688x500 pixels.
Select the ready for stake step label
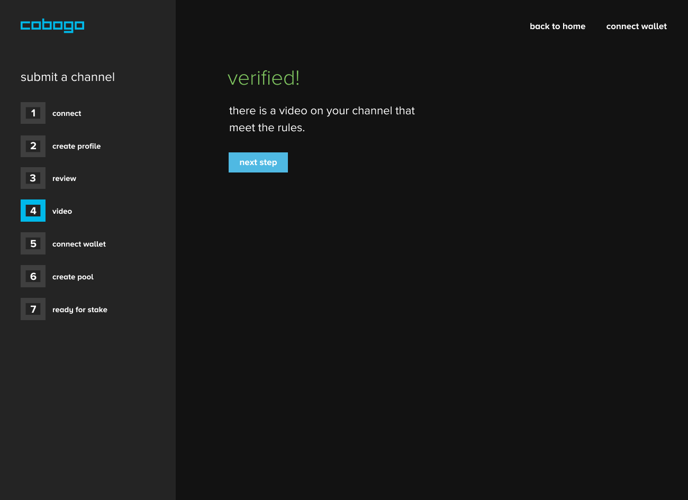[80, 310]
